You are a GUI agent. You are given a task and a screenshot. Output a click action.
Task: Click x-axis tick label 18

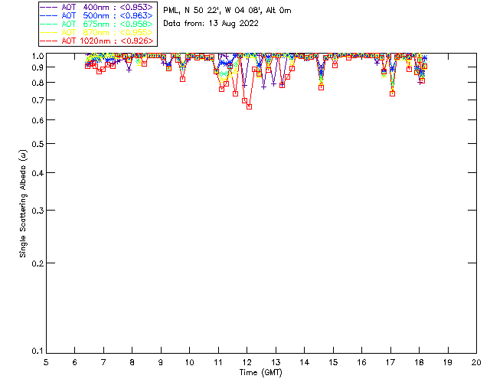(419, 362)
